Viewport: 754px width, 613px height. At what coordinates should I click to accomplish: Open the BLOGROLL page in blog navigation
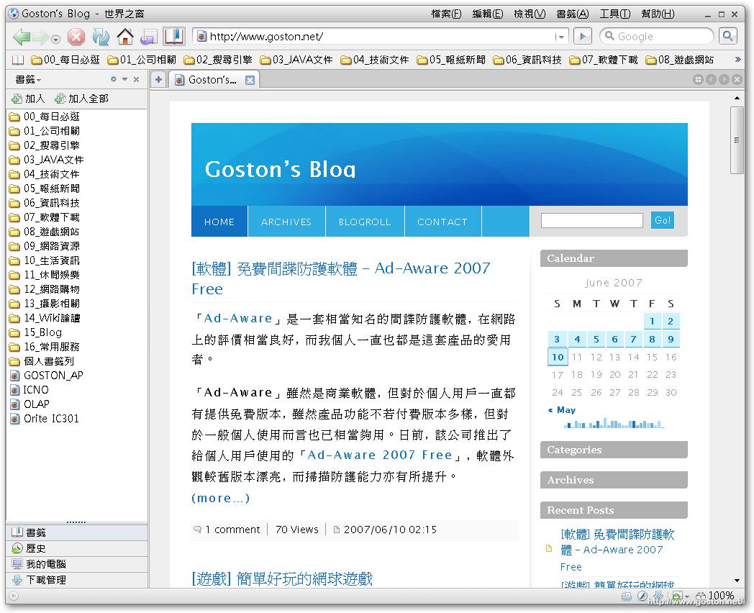(x=365, y=222)
